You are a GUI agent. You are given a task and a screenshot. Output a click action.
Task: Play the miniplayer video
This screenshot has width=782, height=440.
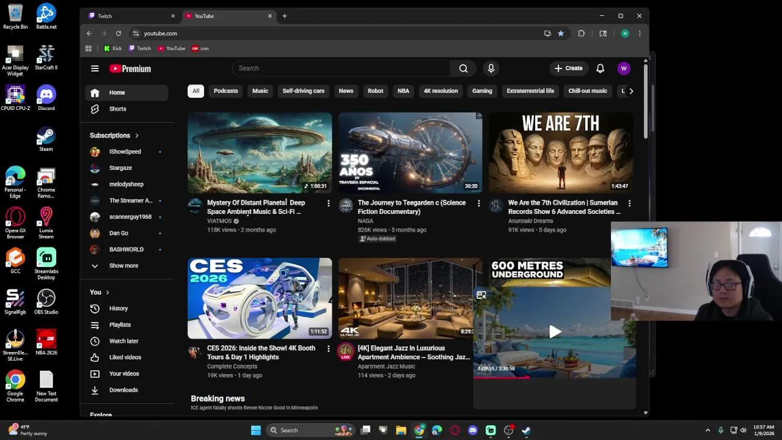point(555,332)
